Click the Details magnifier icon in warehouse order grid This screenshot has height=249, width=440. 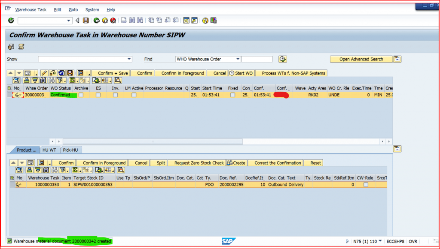point(16,80)
